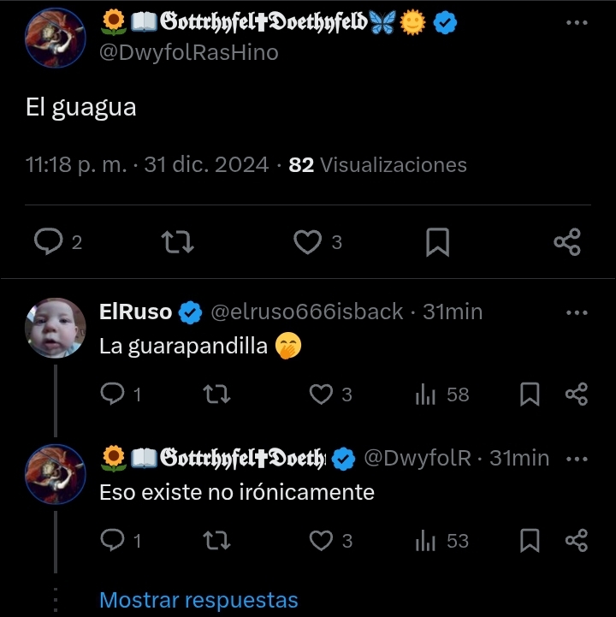The height and width of the screenshot is (617, 616).
Task: Open more options on 'Eso existe no irónicamente' reply
Action: coord(577,459)
